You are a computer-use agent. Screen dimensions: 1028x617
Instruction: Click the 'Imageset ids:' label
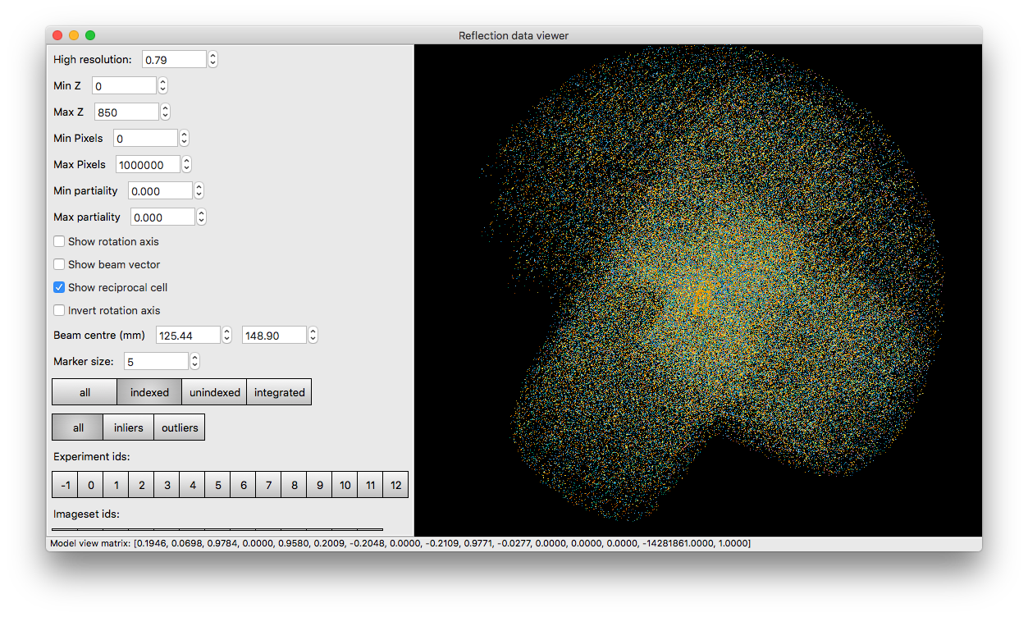[x=86, y=514]
